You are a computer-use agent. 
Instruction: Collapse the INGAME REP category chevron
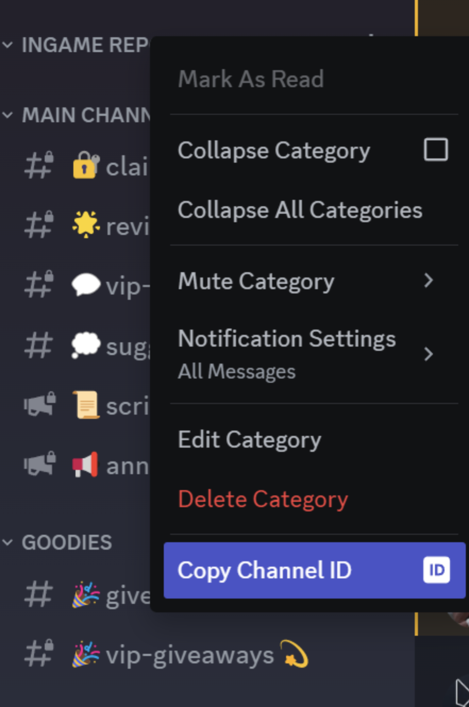point(7,45)
